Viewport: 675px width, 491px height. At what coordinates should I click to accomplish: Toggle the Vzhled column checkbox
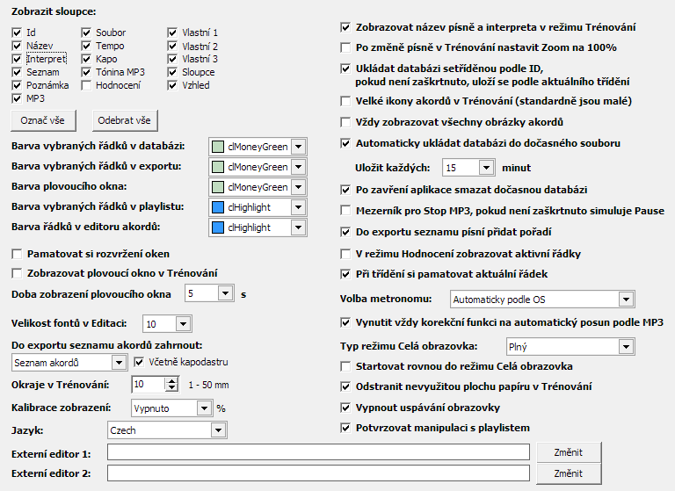172,85
